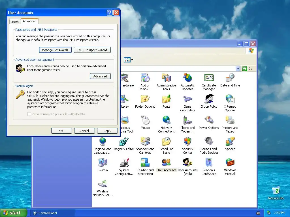Confirm dialog with OK button
The width and height of the screenshot is (290, 217).
61,131
